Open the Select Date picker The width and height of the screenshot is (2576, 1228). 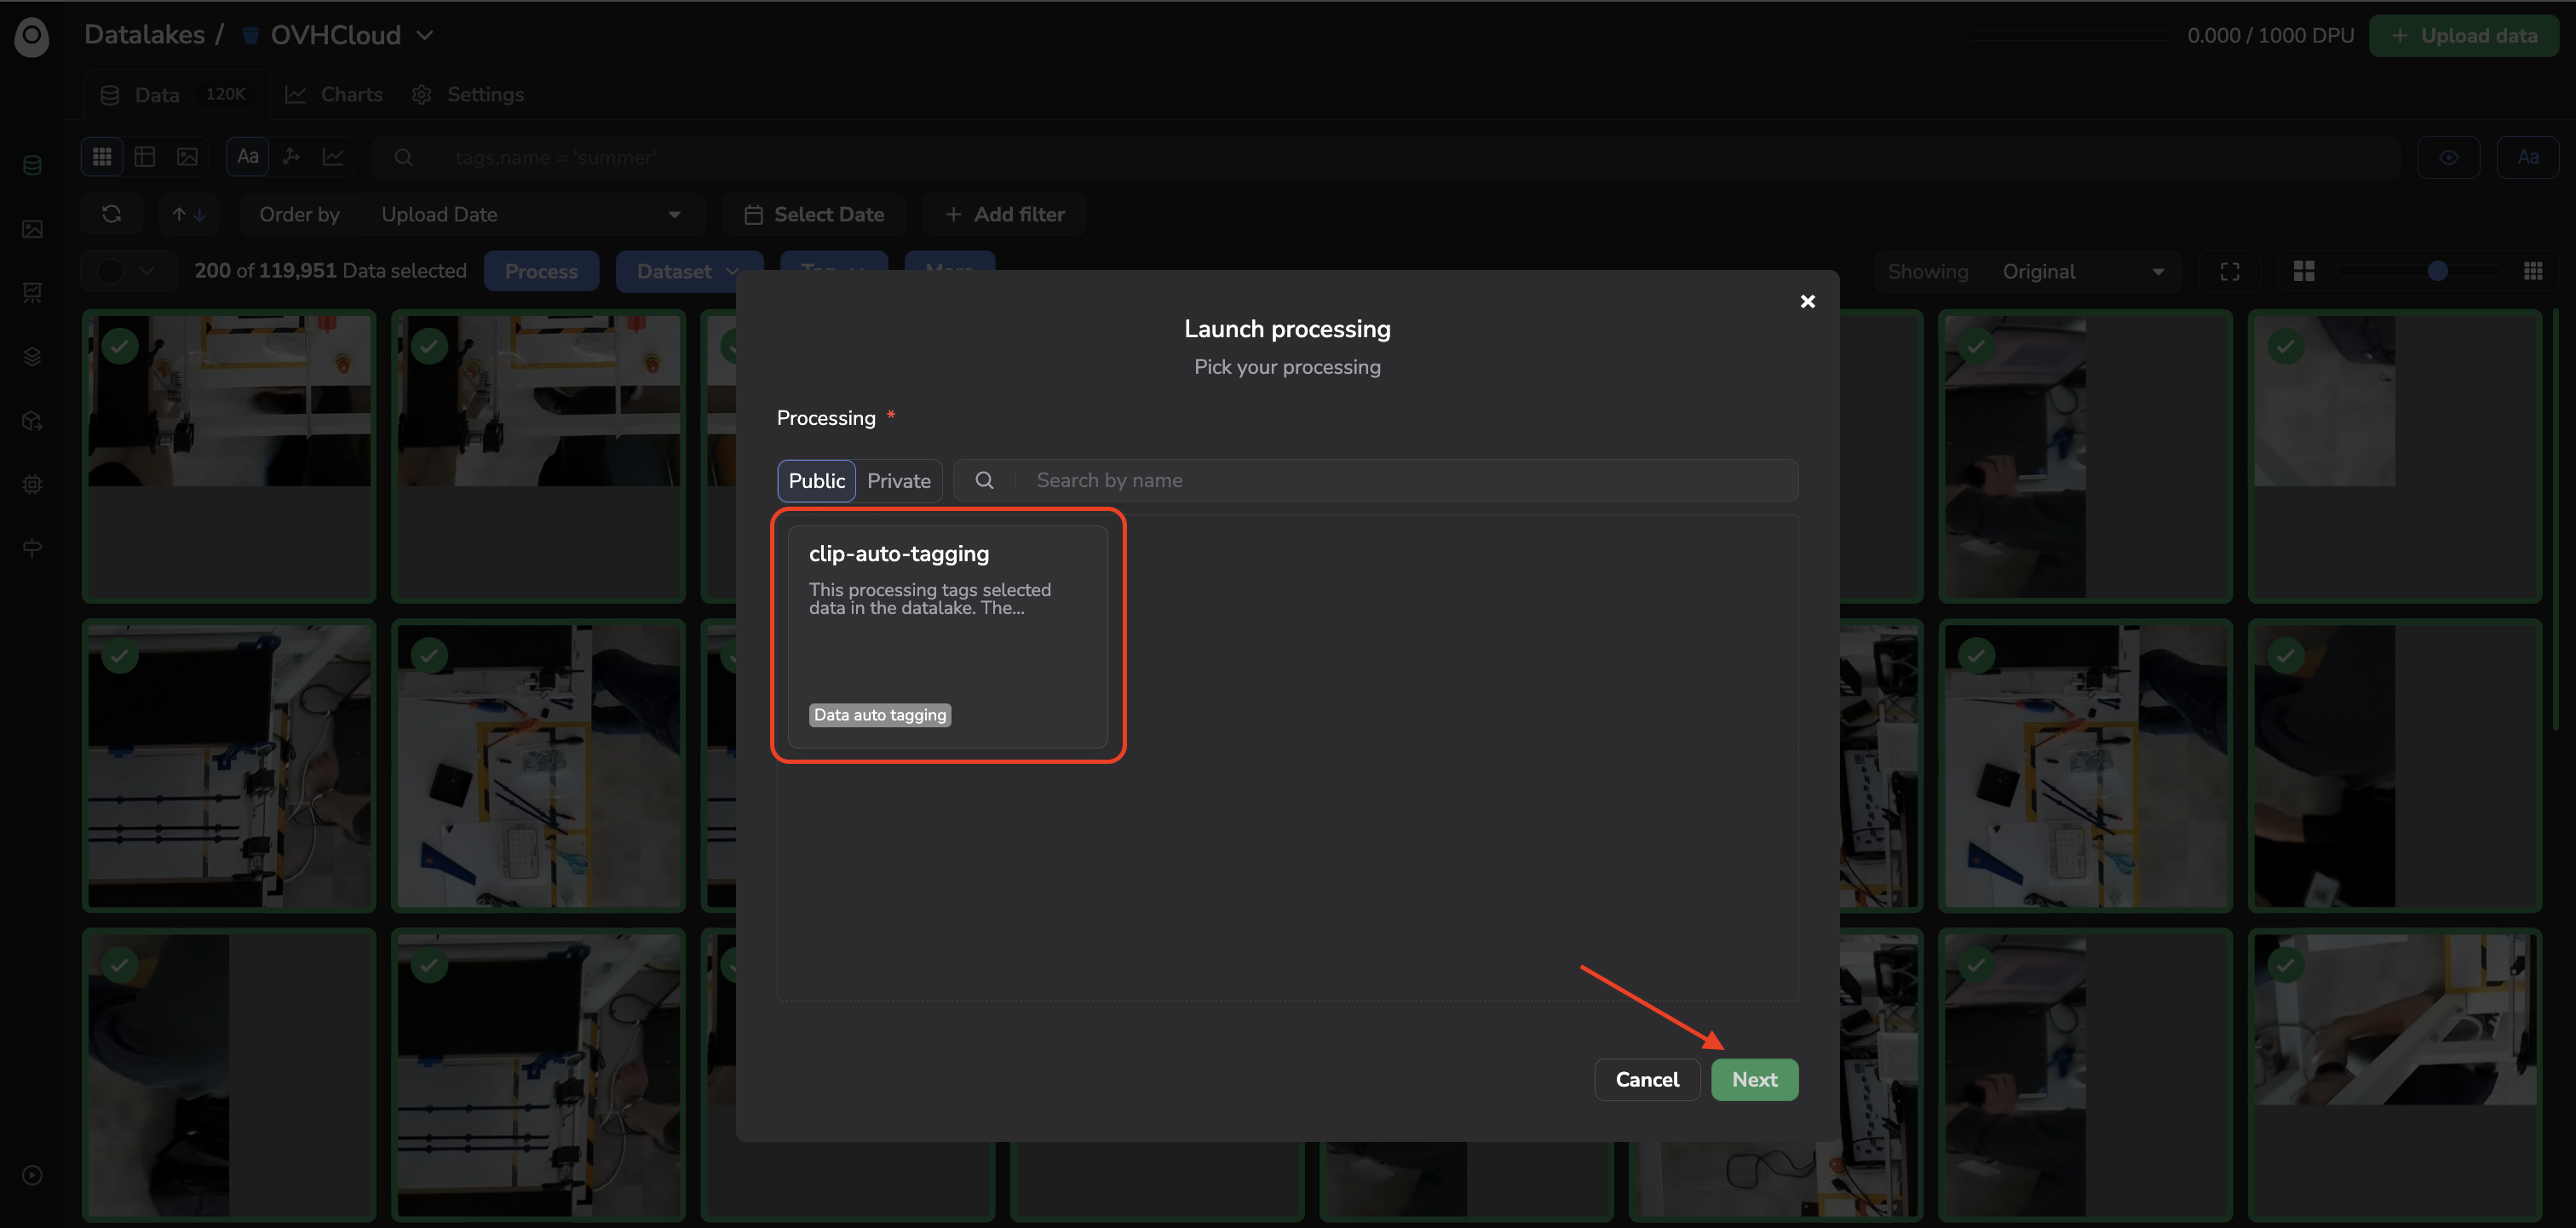point(814,214)
